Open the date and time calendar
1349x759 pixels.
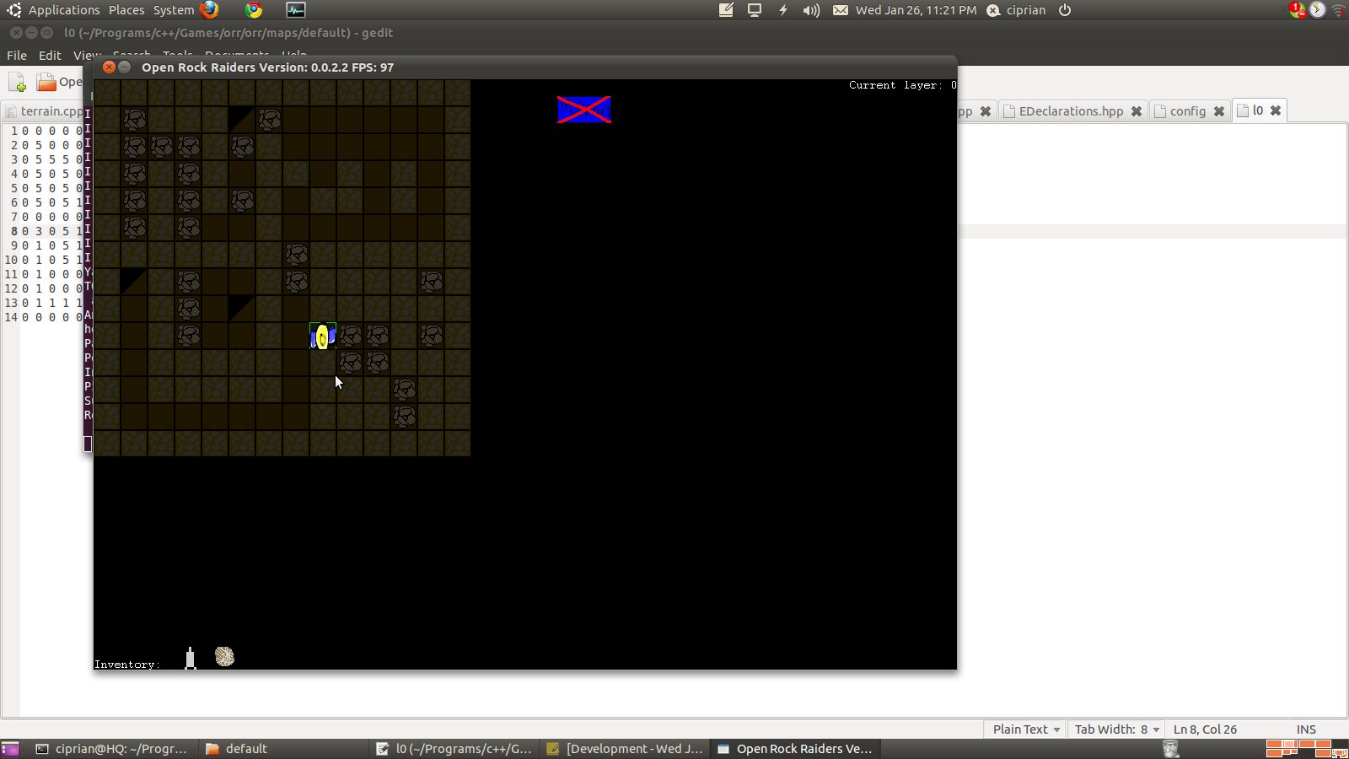916,10
